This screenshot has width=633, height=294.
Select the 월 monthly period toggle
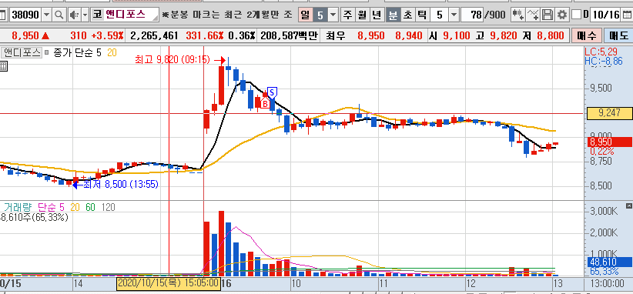(362, 15)
